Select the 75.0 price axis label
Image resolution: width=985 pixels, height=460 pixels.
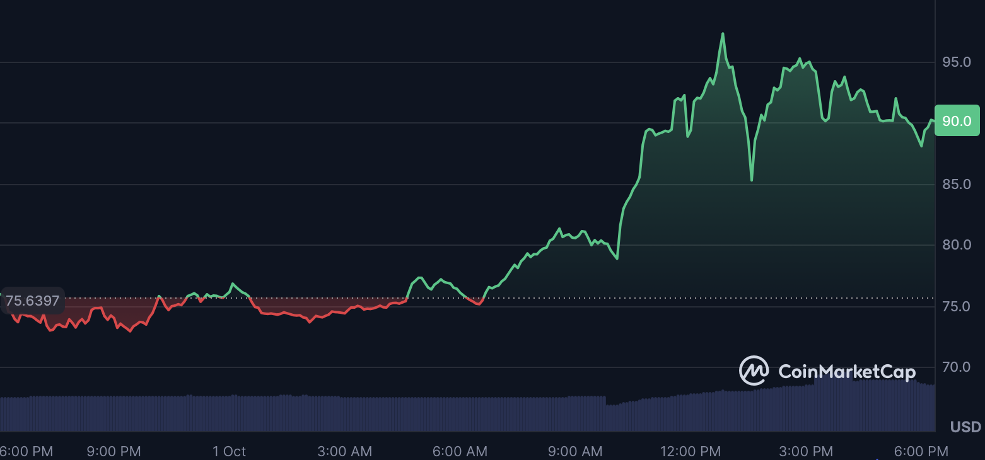(x=957, y=306)
